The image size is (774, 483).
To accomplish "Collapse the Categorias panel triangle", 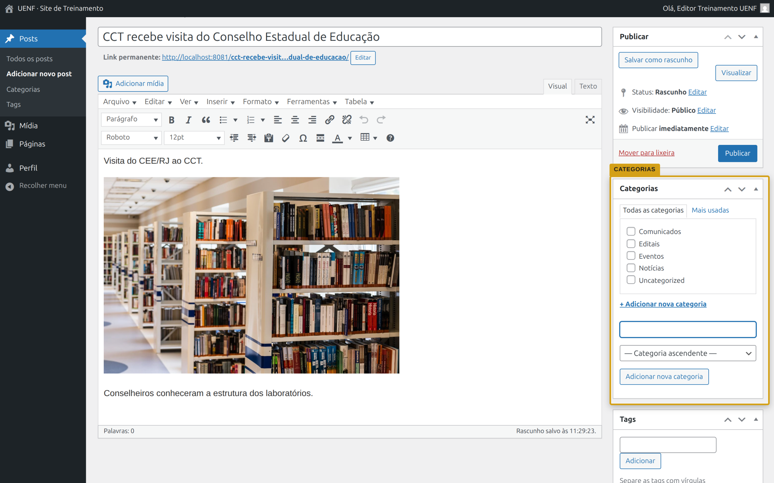I will [756, 189].
